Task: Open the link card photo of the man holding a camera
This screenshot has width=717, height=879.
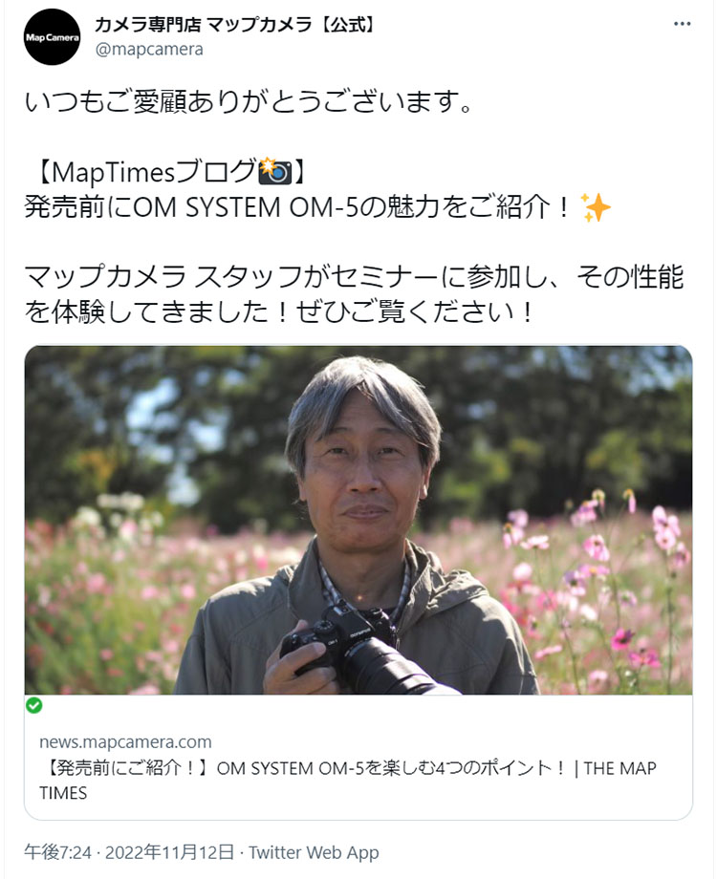Action: click(358, 520)
